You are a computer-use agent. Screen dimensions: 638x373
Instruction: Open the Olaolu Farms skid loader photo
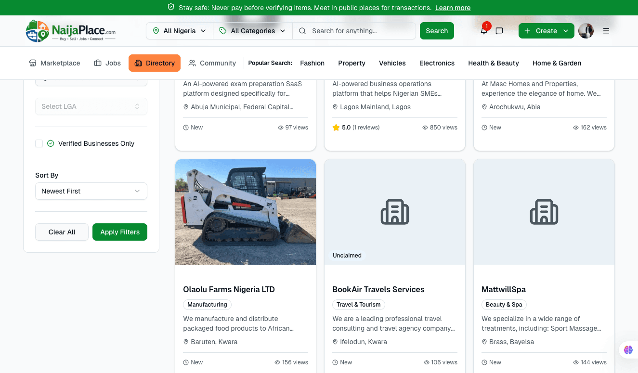pyautogui.click(x=246, y=212)
